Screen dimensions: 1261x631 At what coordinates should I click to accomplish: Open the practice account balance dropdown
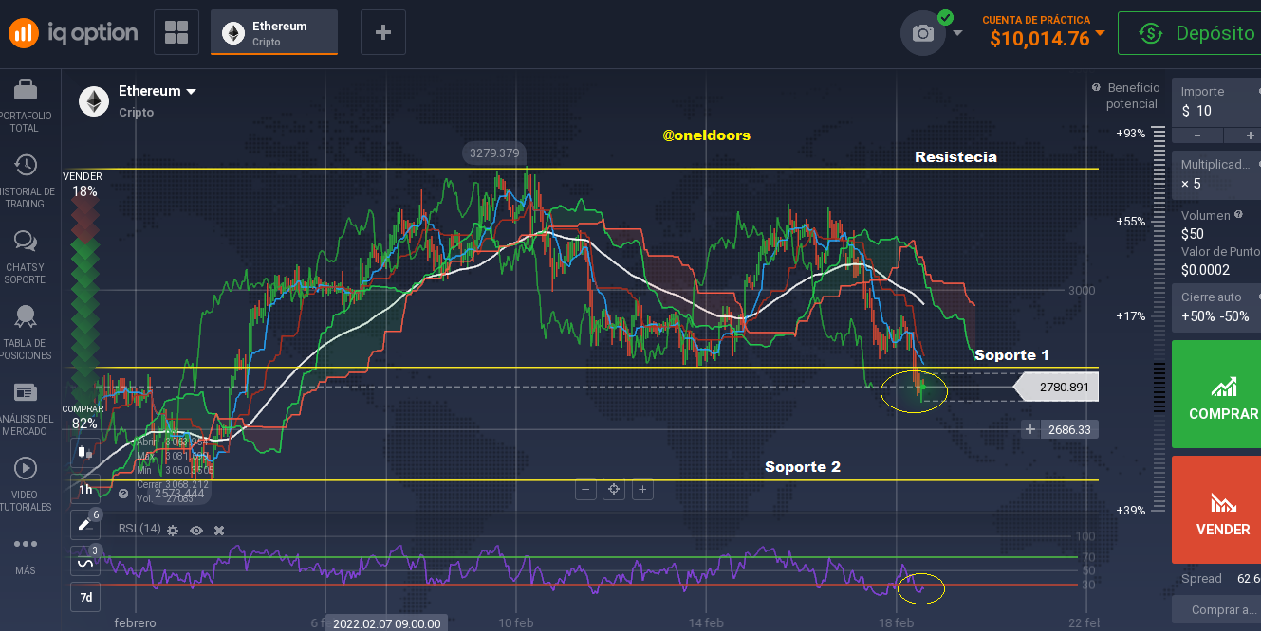(x=1044, y=32)
